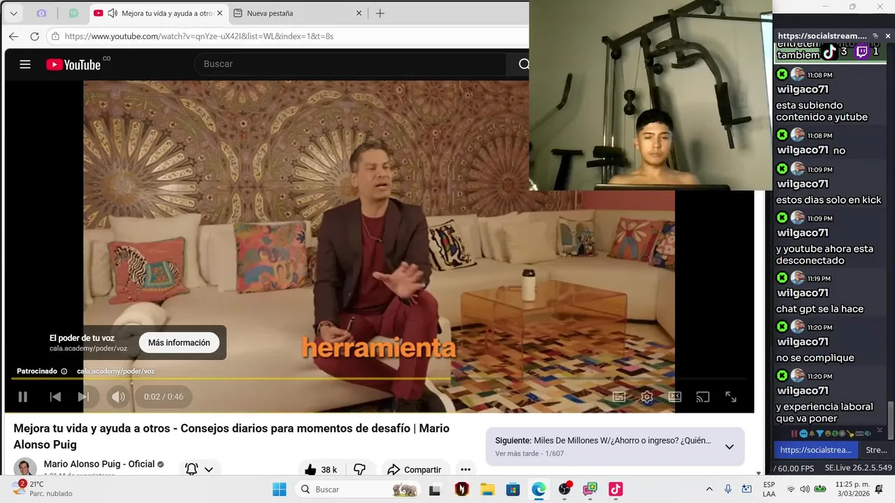Close the Nueva pestaña tab
Image resolution: width=895 pixels, height=503 pixels.
click(359, 13)
